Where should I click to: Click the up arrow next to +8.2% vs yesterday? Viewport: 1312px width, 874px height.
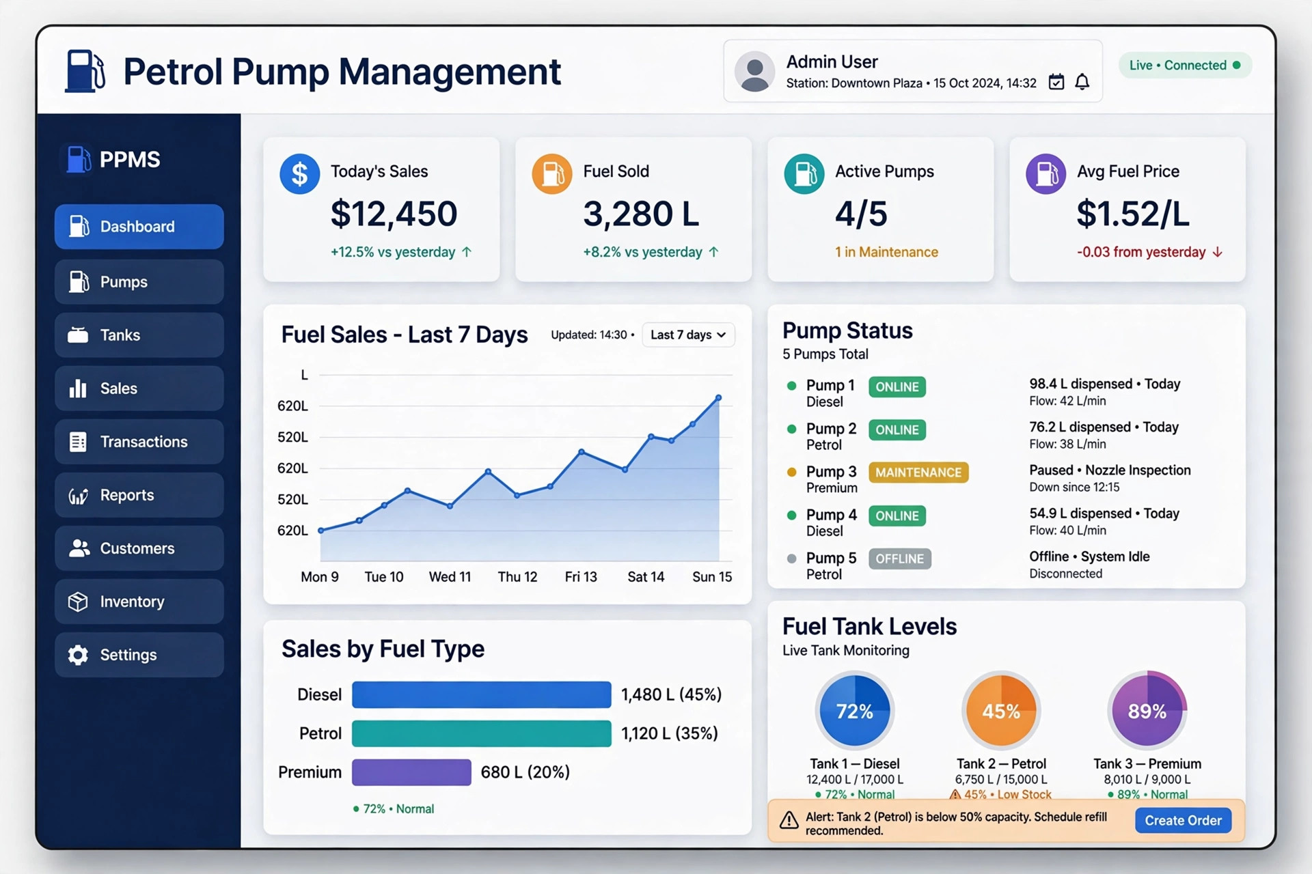pyautogui.click(x=713, y=252)
